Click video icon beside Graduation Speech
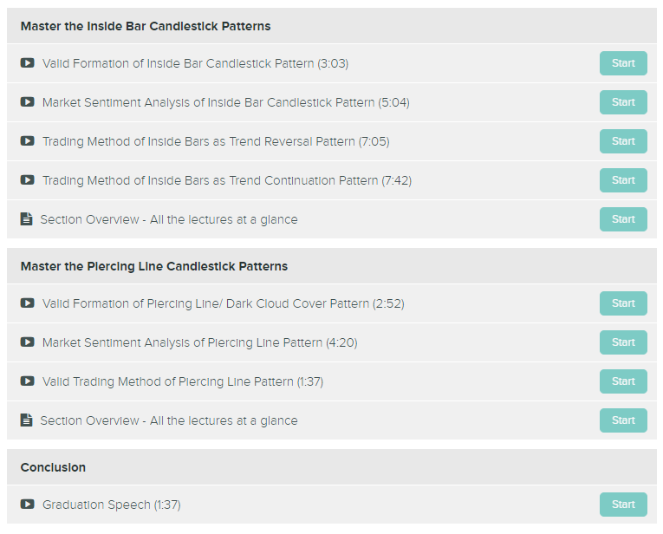Screen dimensions: 663x534 (28, 505)
